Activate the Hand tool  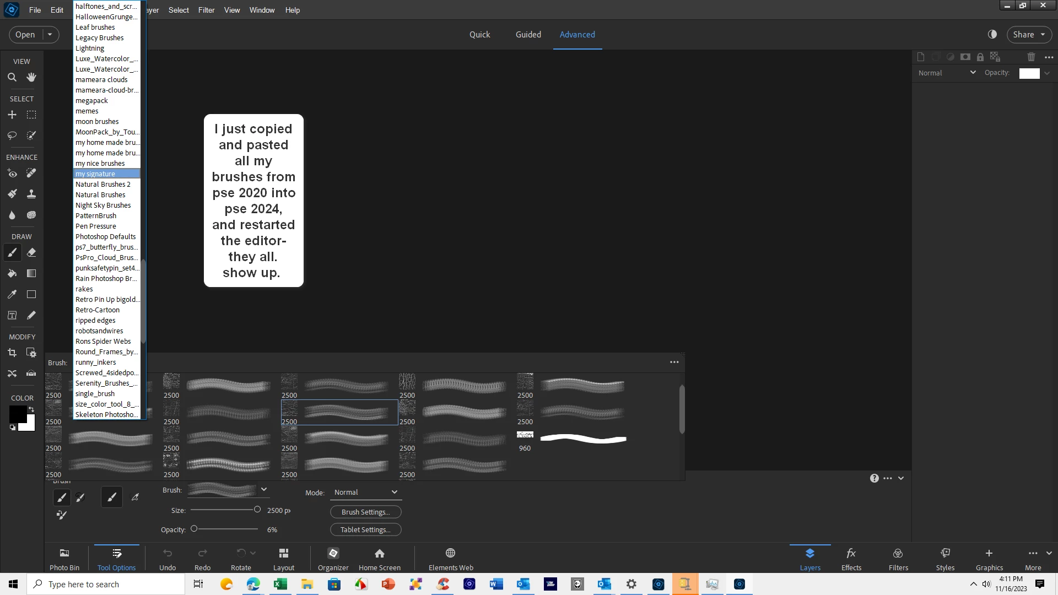pos(31,77)
